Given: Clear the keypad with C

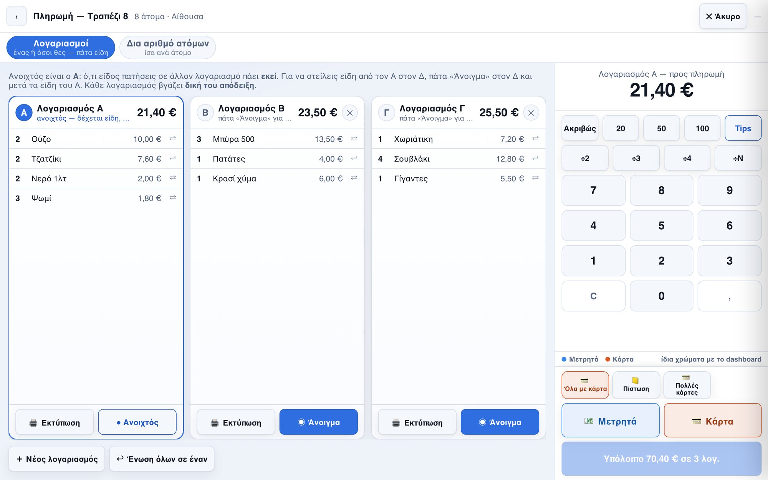Looking at the screenshot, I should click(x=593, y=296).
